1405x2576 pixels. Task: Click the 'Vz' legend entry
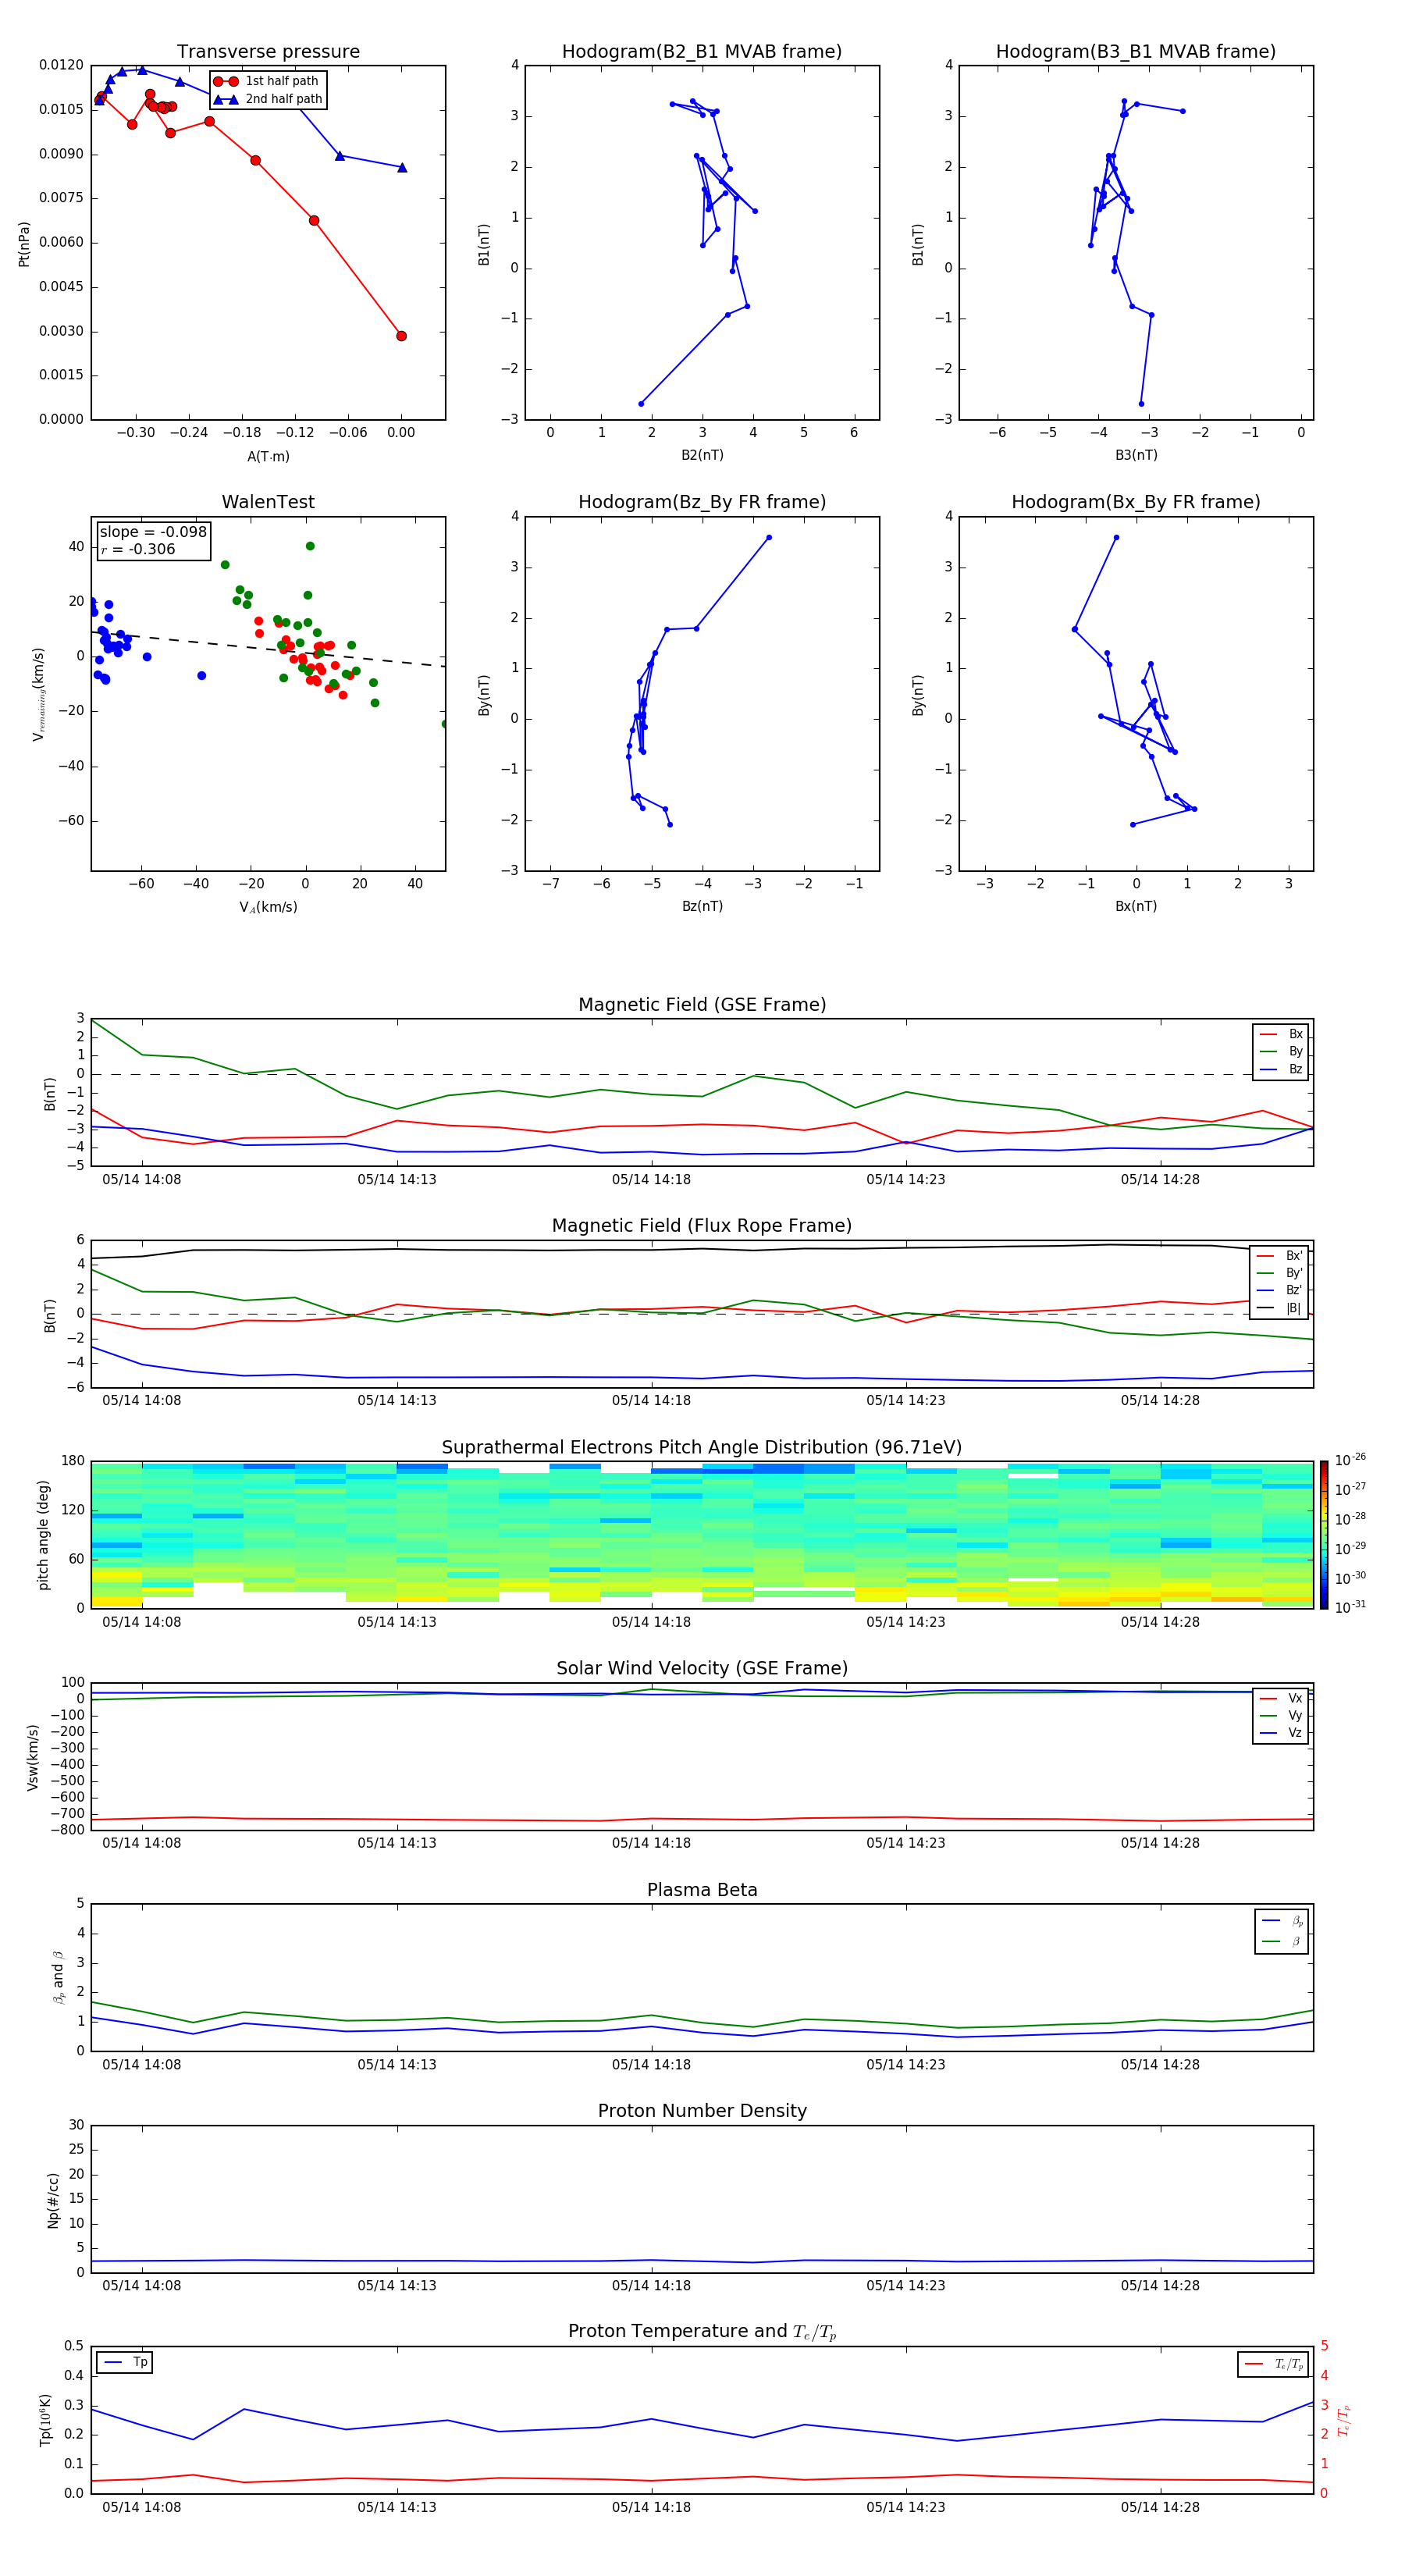pos(1281,1733)
